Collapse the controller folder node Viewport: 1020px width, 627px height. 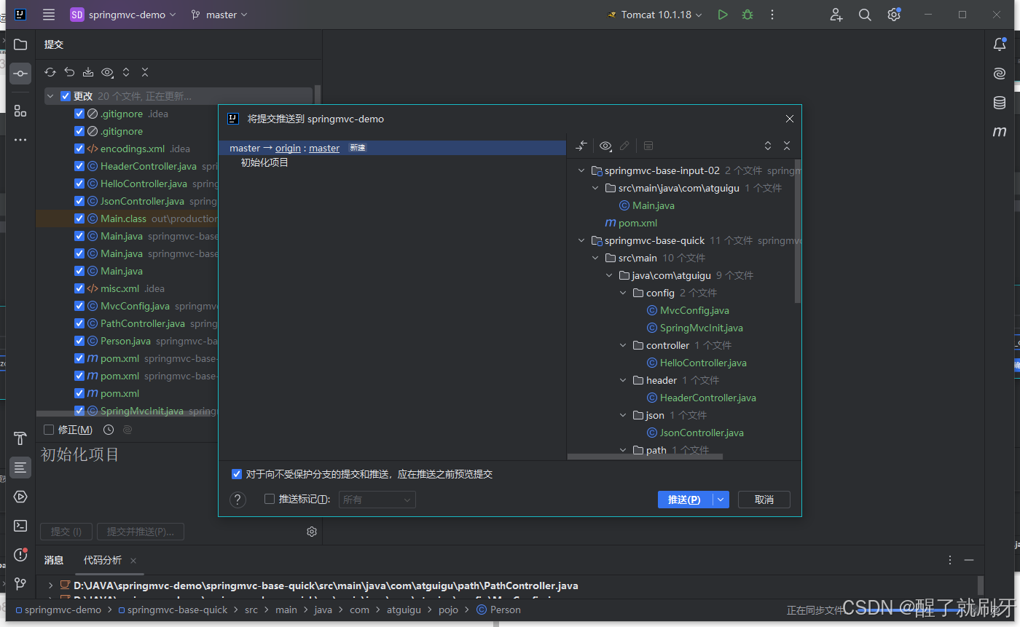point(623,345)
